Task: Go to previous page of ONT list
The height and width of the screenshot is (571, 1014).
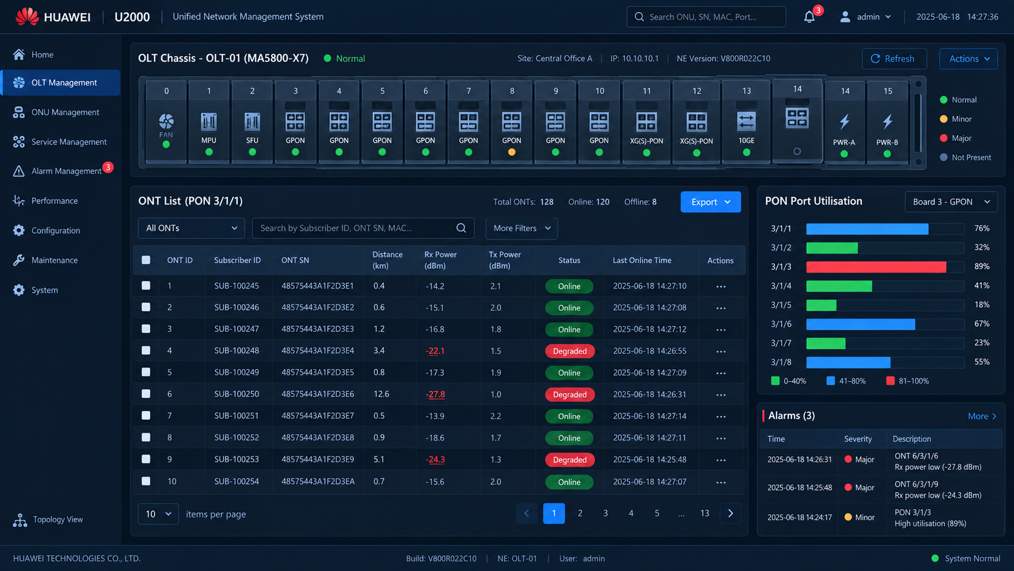Action: click(x=526, y=513)
